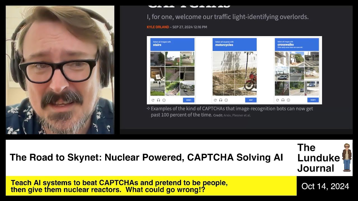358x201 pixels.
Task: Click the reload icon on crosswalks CAPTCHA
Action: tap(278, 100)
